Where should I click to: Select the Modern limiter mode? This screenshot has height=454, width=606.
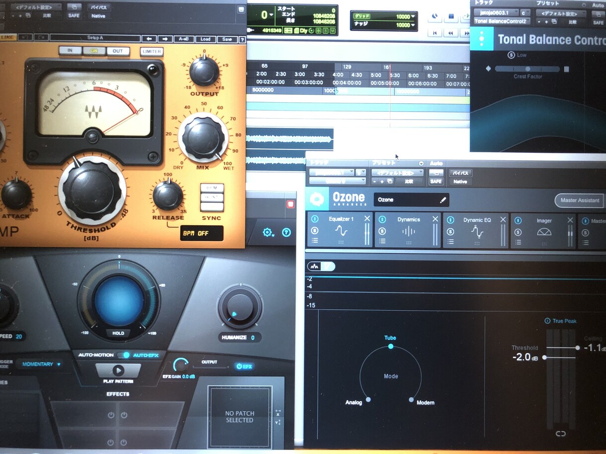[411, 399]
